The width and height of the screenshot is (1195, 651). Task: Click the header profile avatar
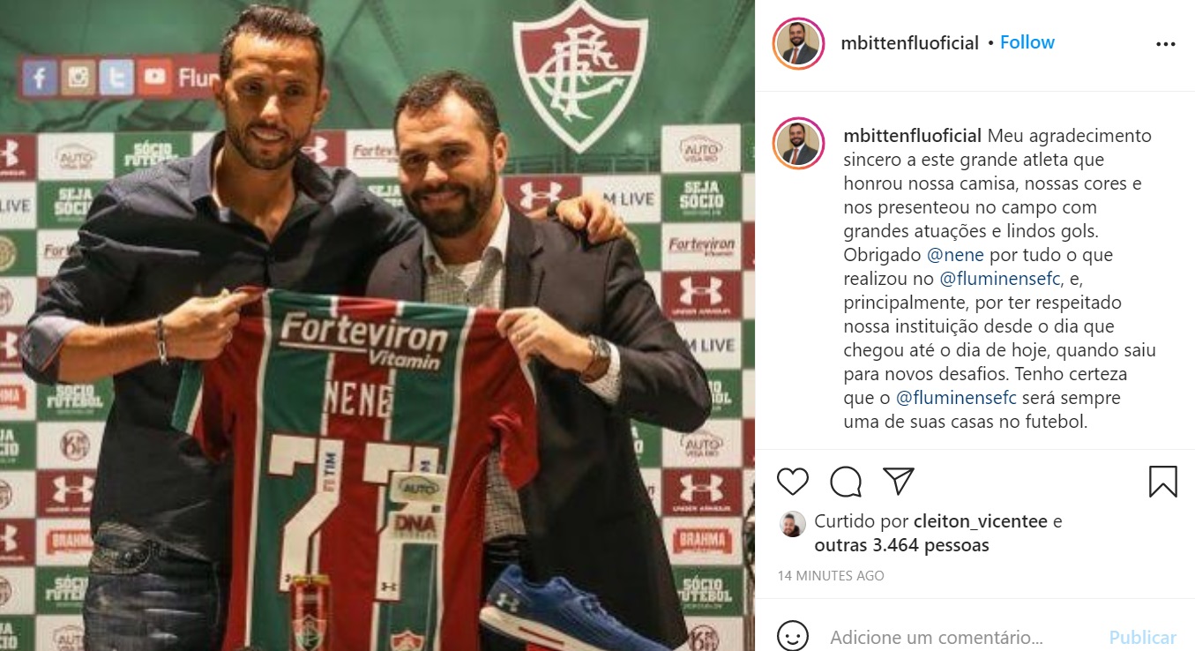click(798, 43)
